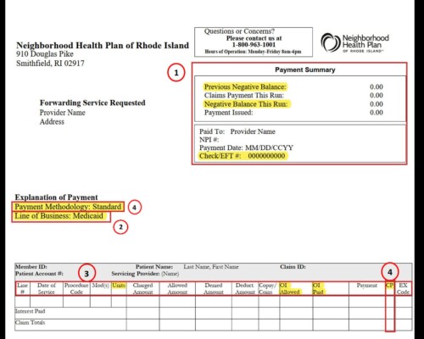Click the 'Servicing Provider:' label
424x339 pixels.
[136, 274]
